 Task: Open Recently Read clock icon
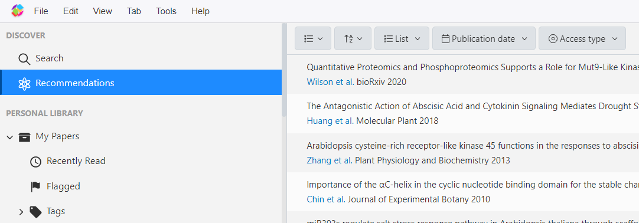click(36, 162)
